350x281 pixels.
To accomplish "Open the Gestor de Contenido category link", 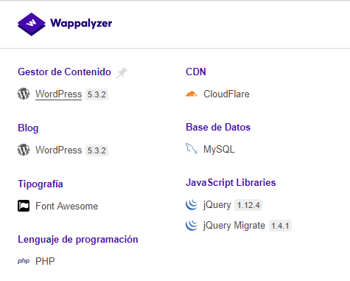I will [x=64, y=72].
